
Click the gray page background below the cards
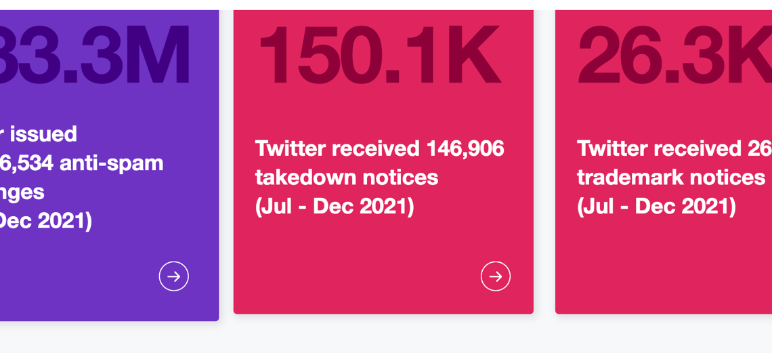386,337
